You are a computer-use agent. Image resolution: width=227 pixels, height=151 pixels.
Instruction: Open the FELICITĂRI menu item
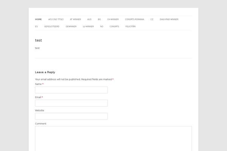pyautogui.click(x=131, y=26)
